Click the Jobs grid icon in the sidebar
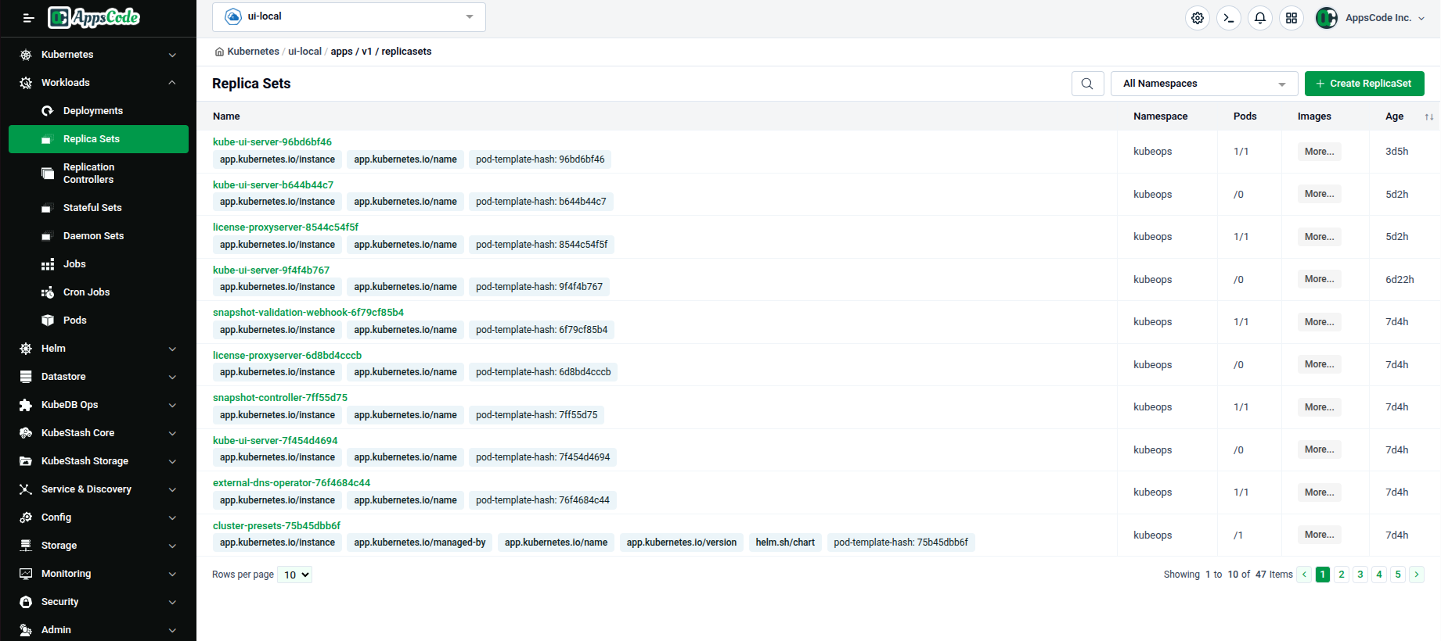 coord(48,264)
